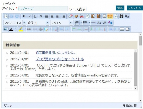Open find with binoculars icon
The image size is (143, 109).
(x=121, y=16)
